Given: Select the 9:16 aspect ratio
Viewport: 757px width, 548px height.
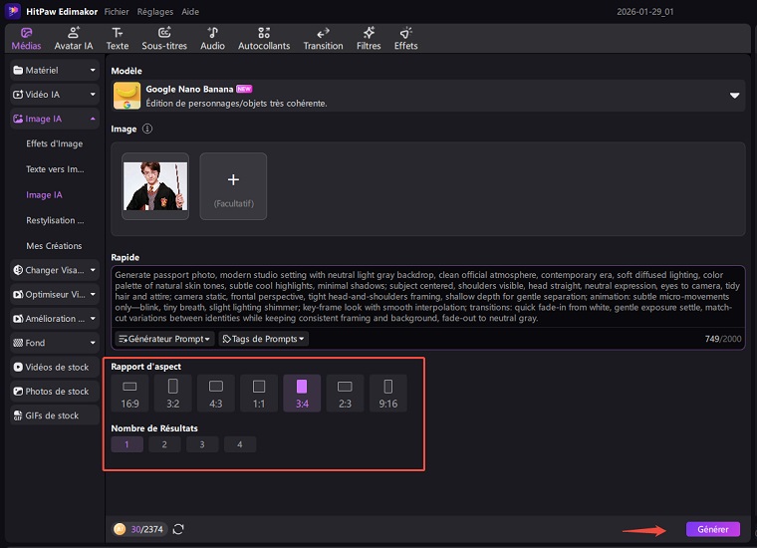Looking at the screenshot, I should click(x=388, y=394).
